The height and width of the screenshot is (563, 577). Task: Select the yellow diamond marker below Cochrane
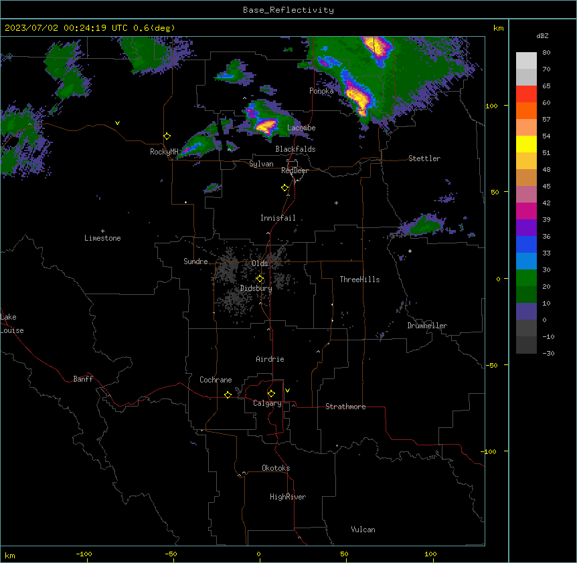click(228, 395)
